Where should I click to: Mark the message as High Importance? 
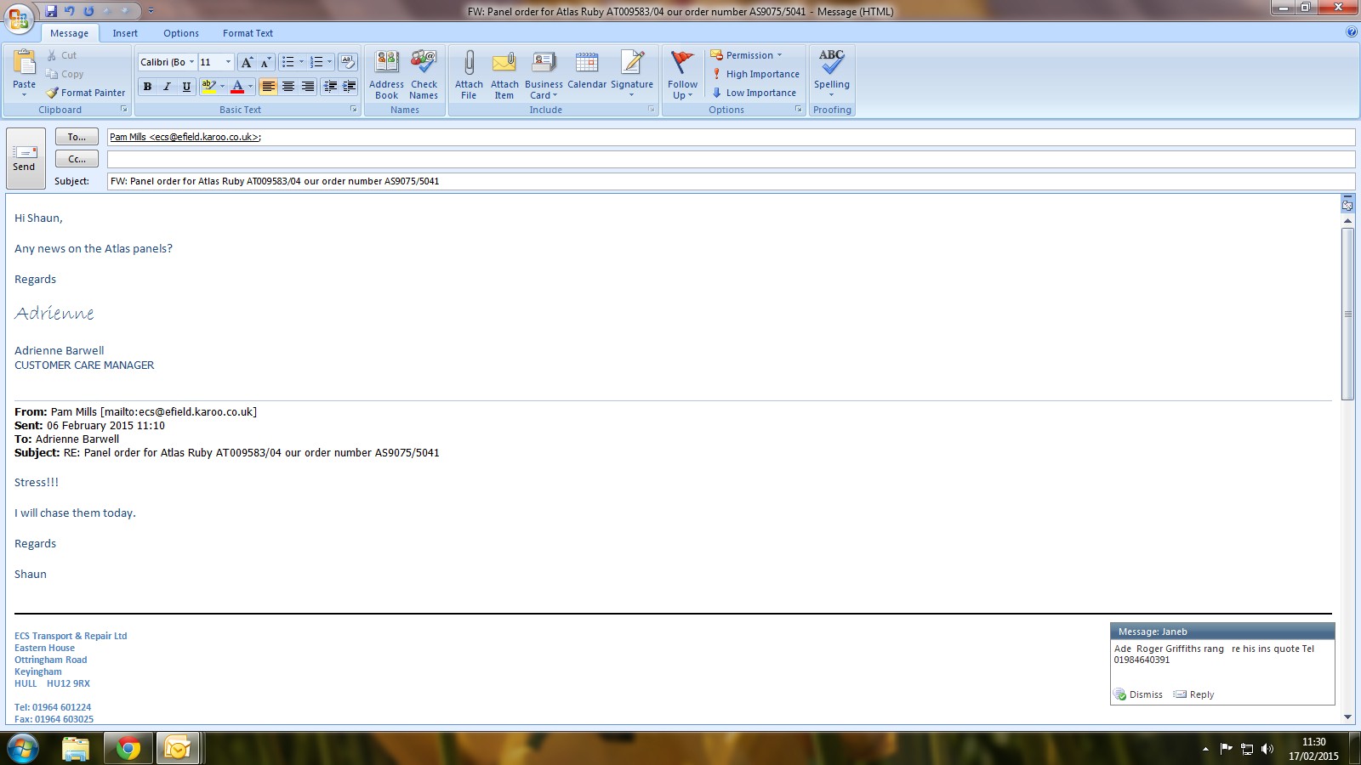pyautogui.click(x=755, y=74)
